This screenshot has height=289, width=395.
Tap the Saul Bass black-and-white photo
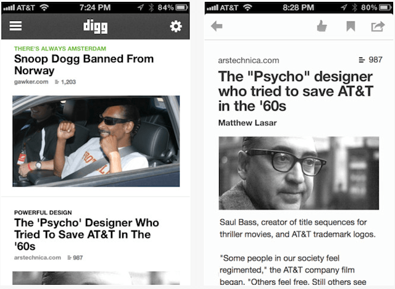[299, 173]
